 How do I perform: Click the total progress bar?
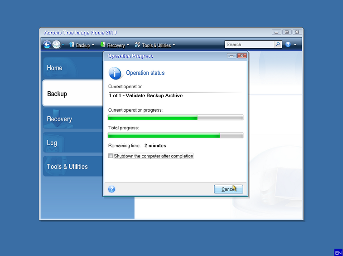click(x=175, y=135)
